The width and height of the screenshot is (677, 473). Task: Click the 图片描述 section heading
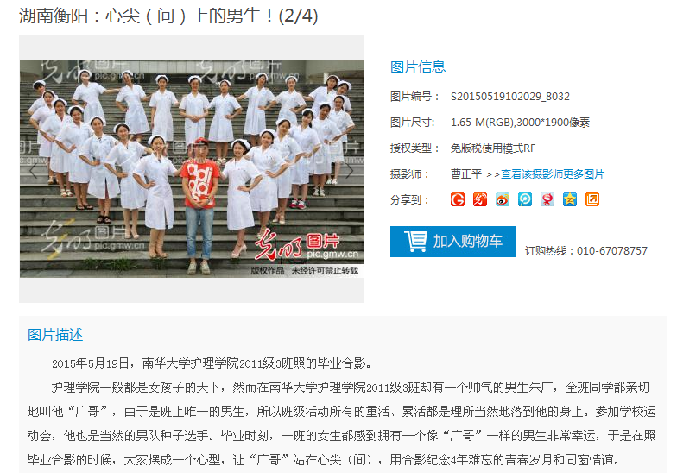click(55, 335)
